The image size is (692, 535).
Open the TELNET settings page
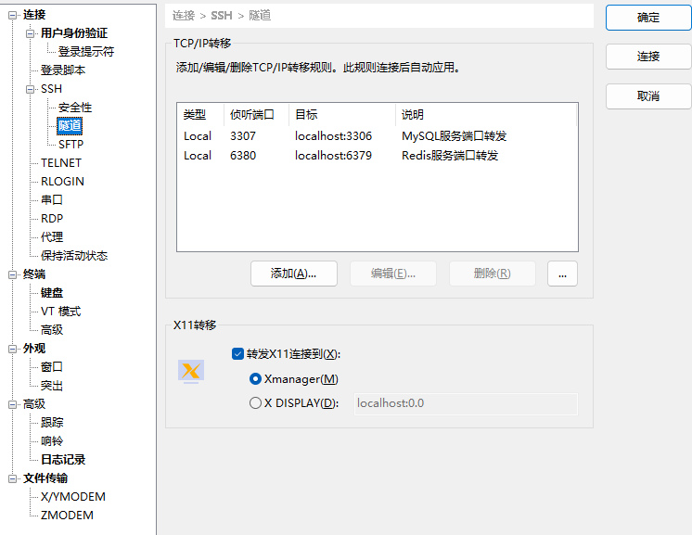point(61,163)
